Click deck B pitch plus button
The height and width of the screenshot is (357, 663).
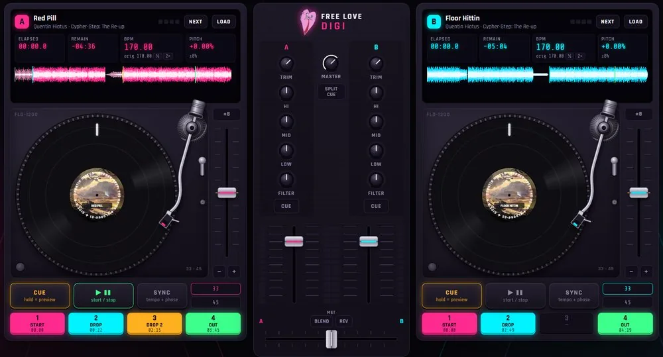646,272
